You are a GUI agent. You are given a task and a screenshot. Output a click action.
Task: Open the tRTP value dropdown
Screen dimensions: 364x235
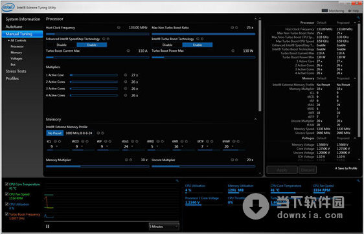click(x=207, y=146)
